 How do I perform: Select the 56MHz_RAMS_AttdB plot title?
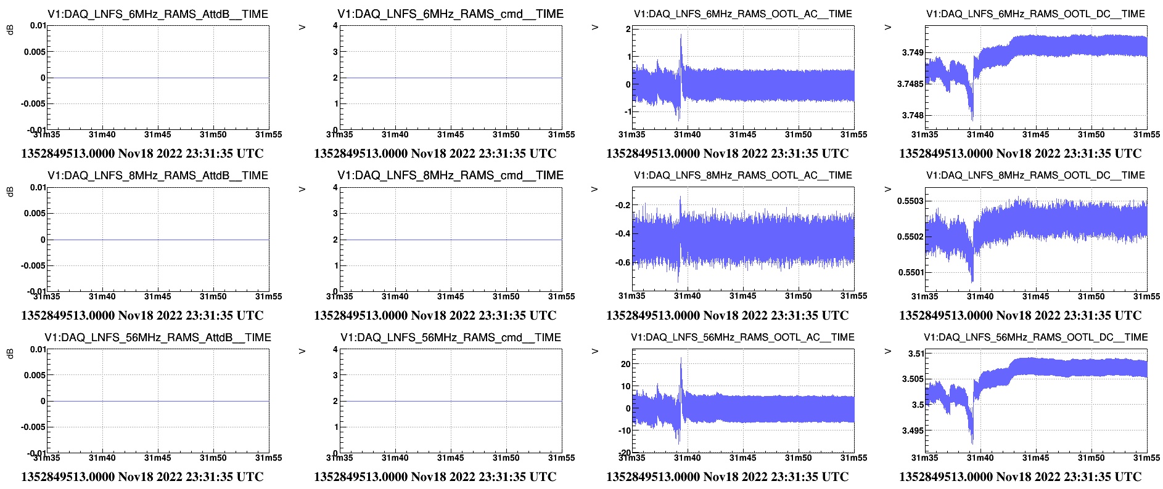(158, 337)
